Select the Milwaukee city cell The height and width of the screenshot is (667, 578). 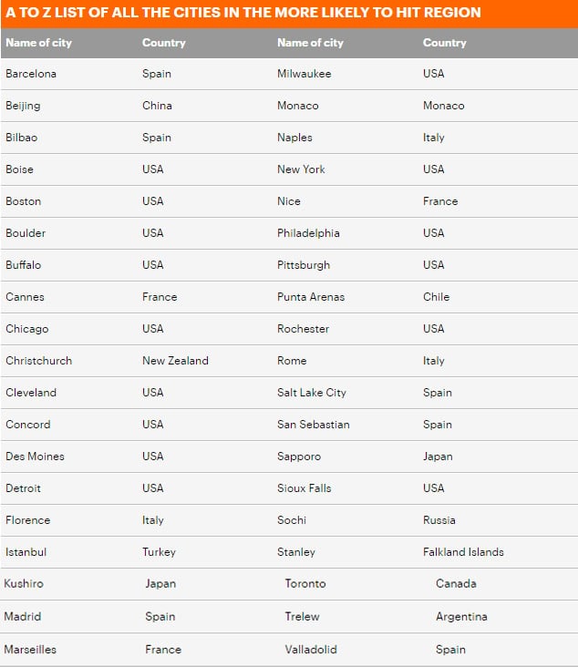click(304, 74)
